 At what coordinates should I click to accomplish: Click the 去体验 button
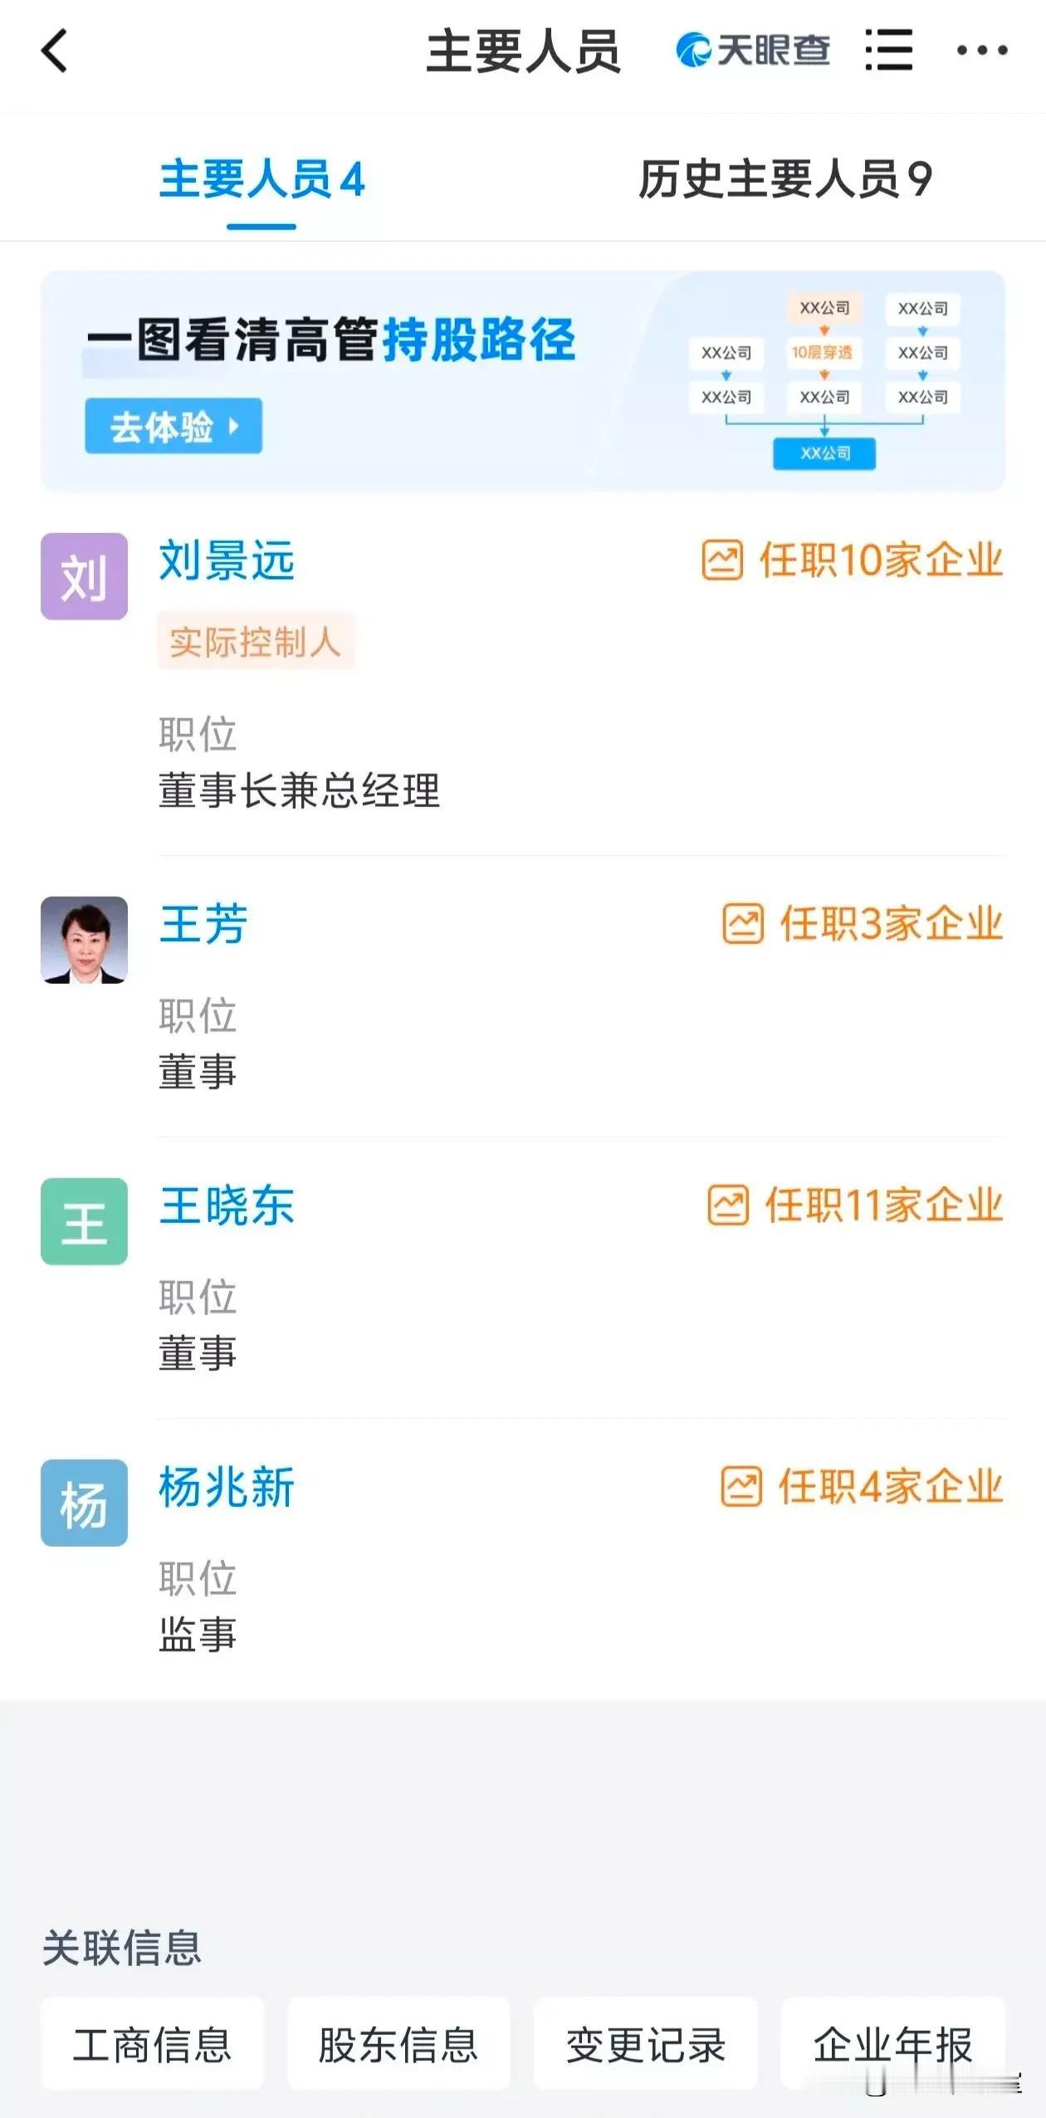coord(174,426)
